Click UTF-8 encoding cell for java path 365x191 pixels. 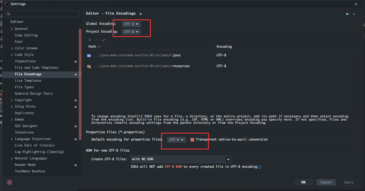pos(221,55)
